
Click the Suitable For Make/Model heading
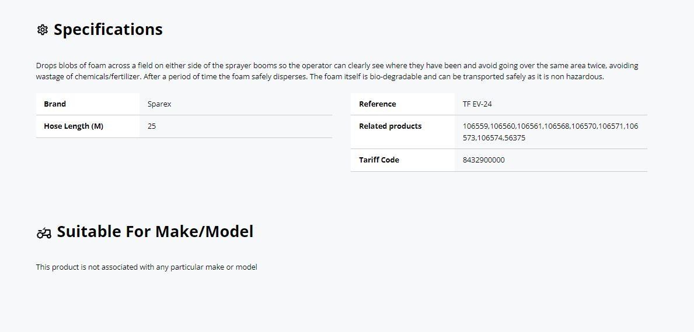coord(155,231)
